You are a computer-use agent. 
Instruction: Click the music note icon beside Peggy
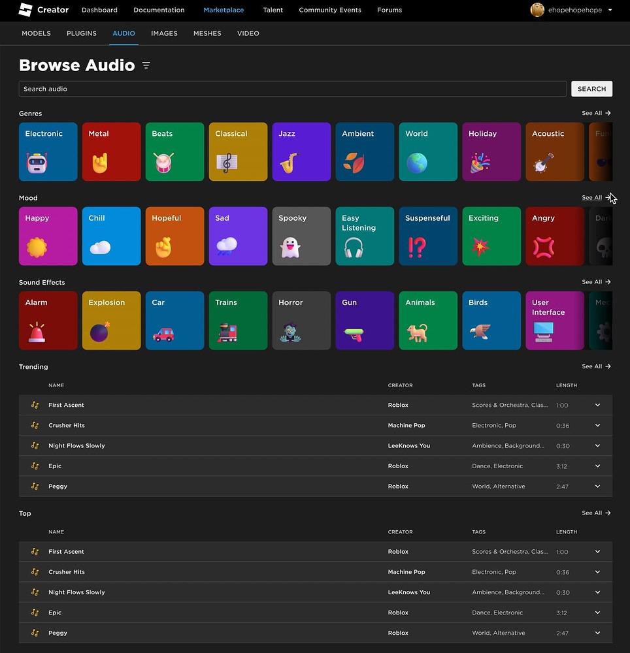click(35, 486)
